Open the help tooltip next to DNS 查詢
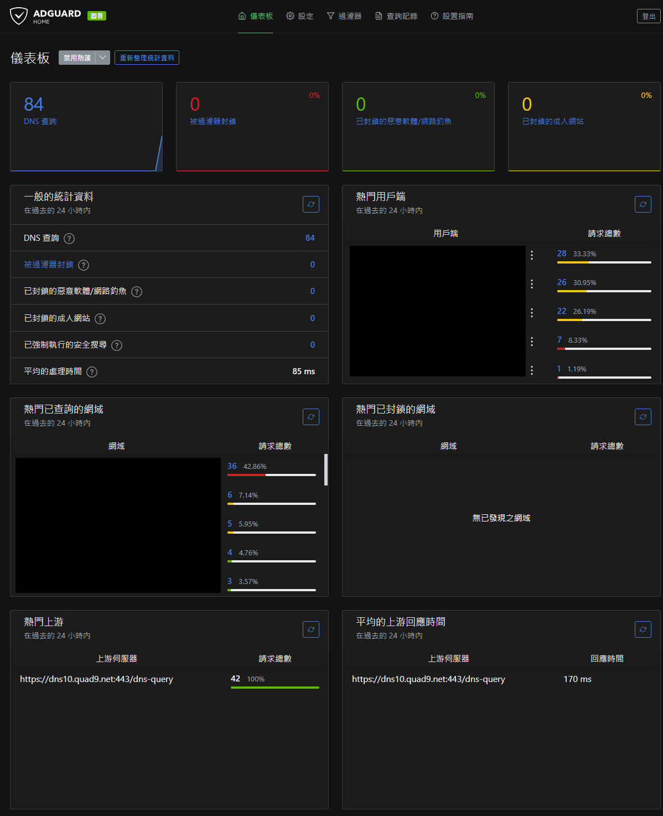The height and width of the screenshot is (816, 663). [69, 238]
